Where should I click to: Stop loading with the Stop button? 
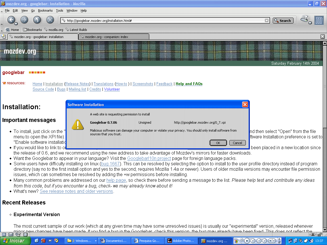click(x=50, y=20)
